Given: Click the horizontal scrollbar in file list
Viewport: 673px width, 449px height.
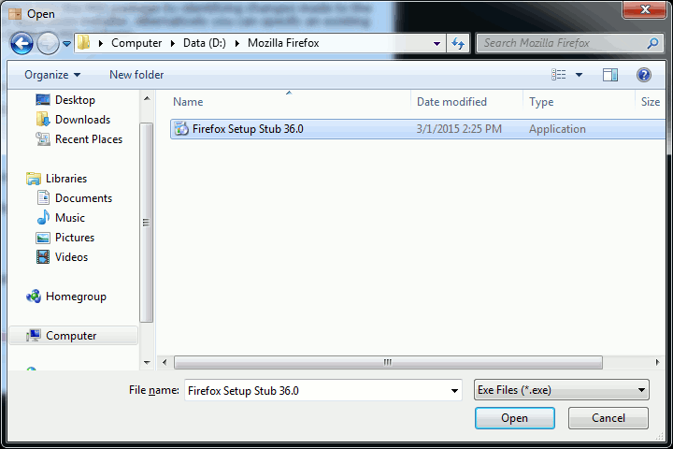Looking at the screenshot, I should pyautogui.click(x=388, y=362).
